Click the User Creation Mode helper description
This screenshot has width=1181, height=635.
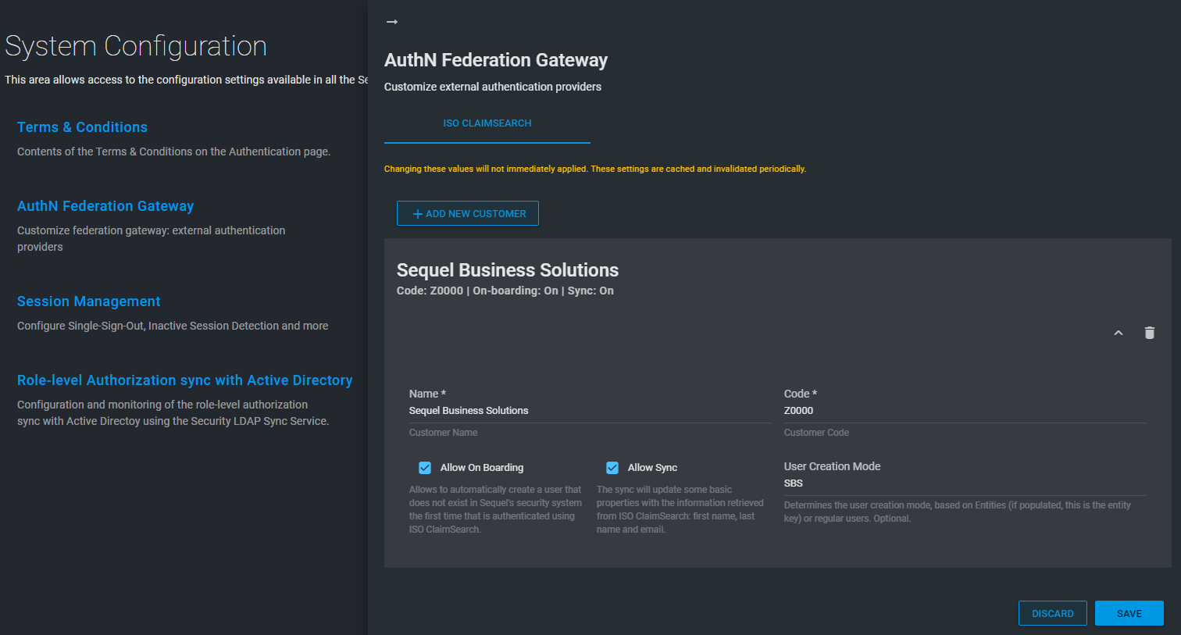958,512
